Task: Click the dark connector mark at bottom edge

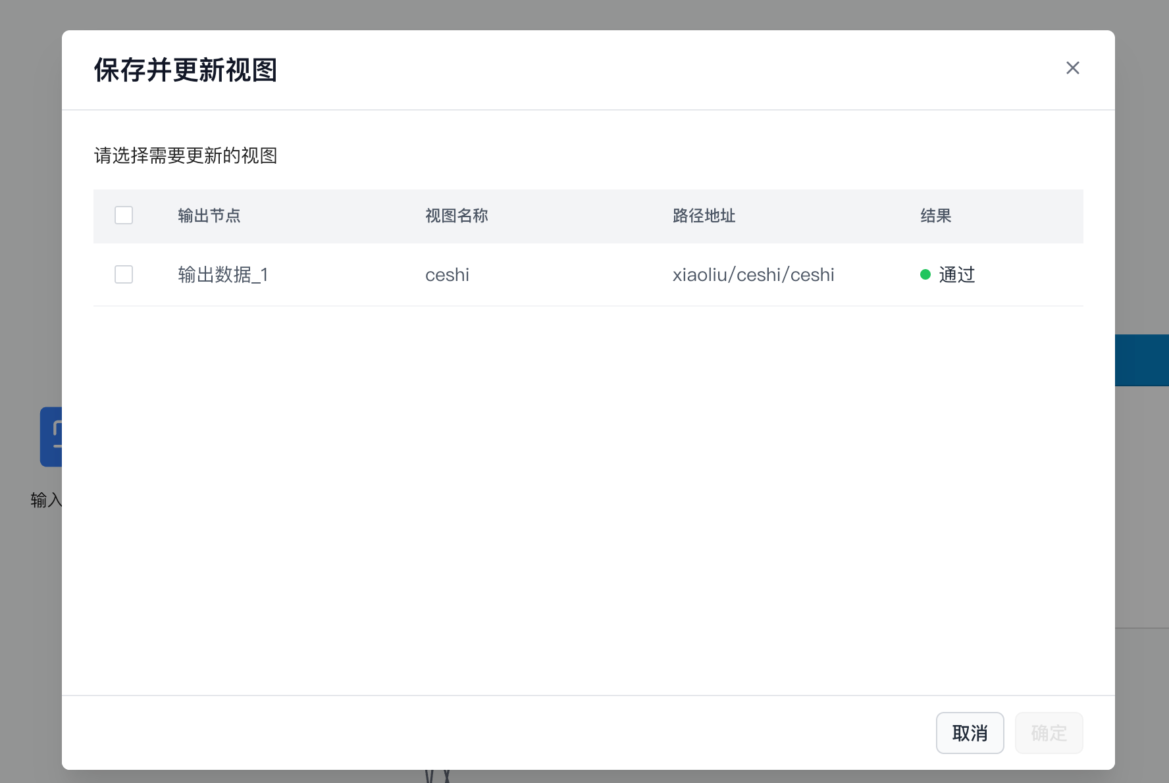Action: pos(438,776)
